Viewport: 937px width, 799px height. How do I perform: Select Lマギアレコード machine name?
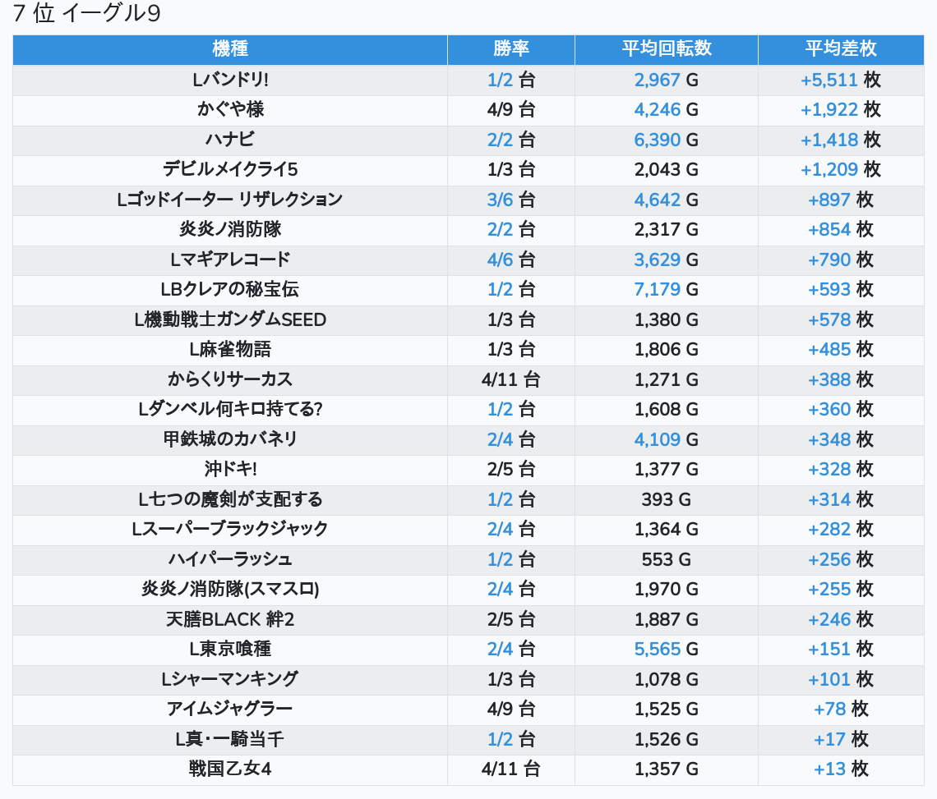[x=230, y=259]
